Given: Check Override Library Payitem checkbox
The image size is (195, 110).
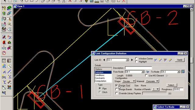Looking at the screenshot, I should point(116,93).
